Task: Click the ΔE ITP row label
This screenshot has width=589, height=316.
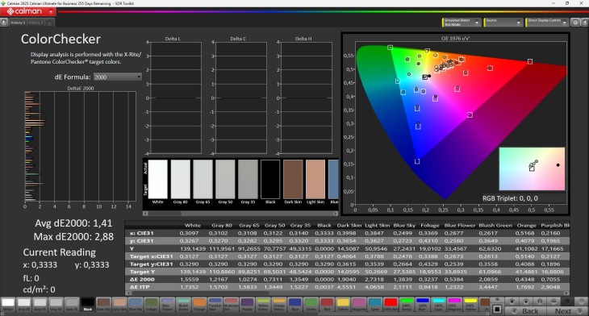Action: [140, 287]
